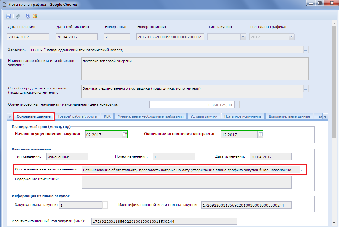Click ellipsis button next to Закупка плана закупок
Image resolution: width=339 pixels, height=227 pixels.
point(104,205)
